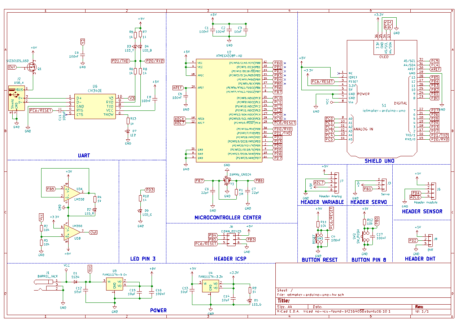This screenshot has height=327, width=458.
Task: Click the LED_Y diode label
Action: pos(130,50)
